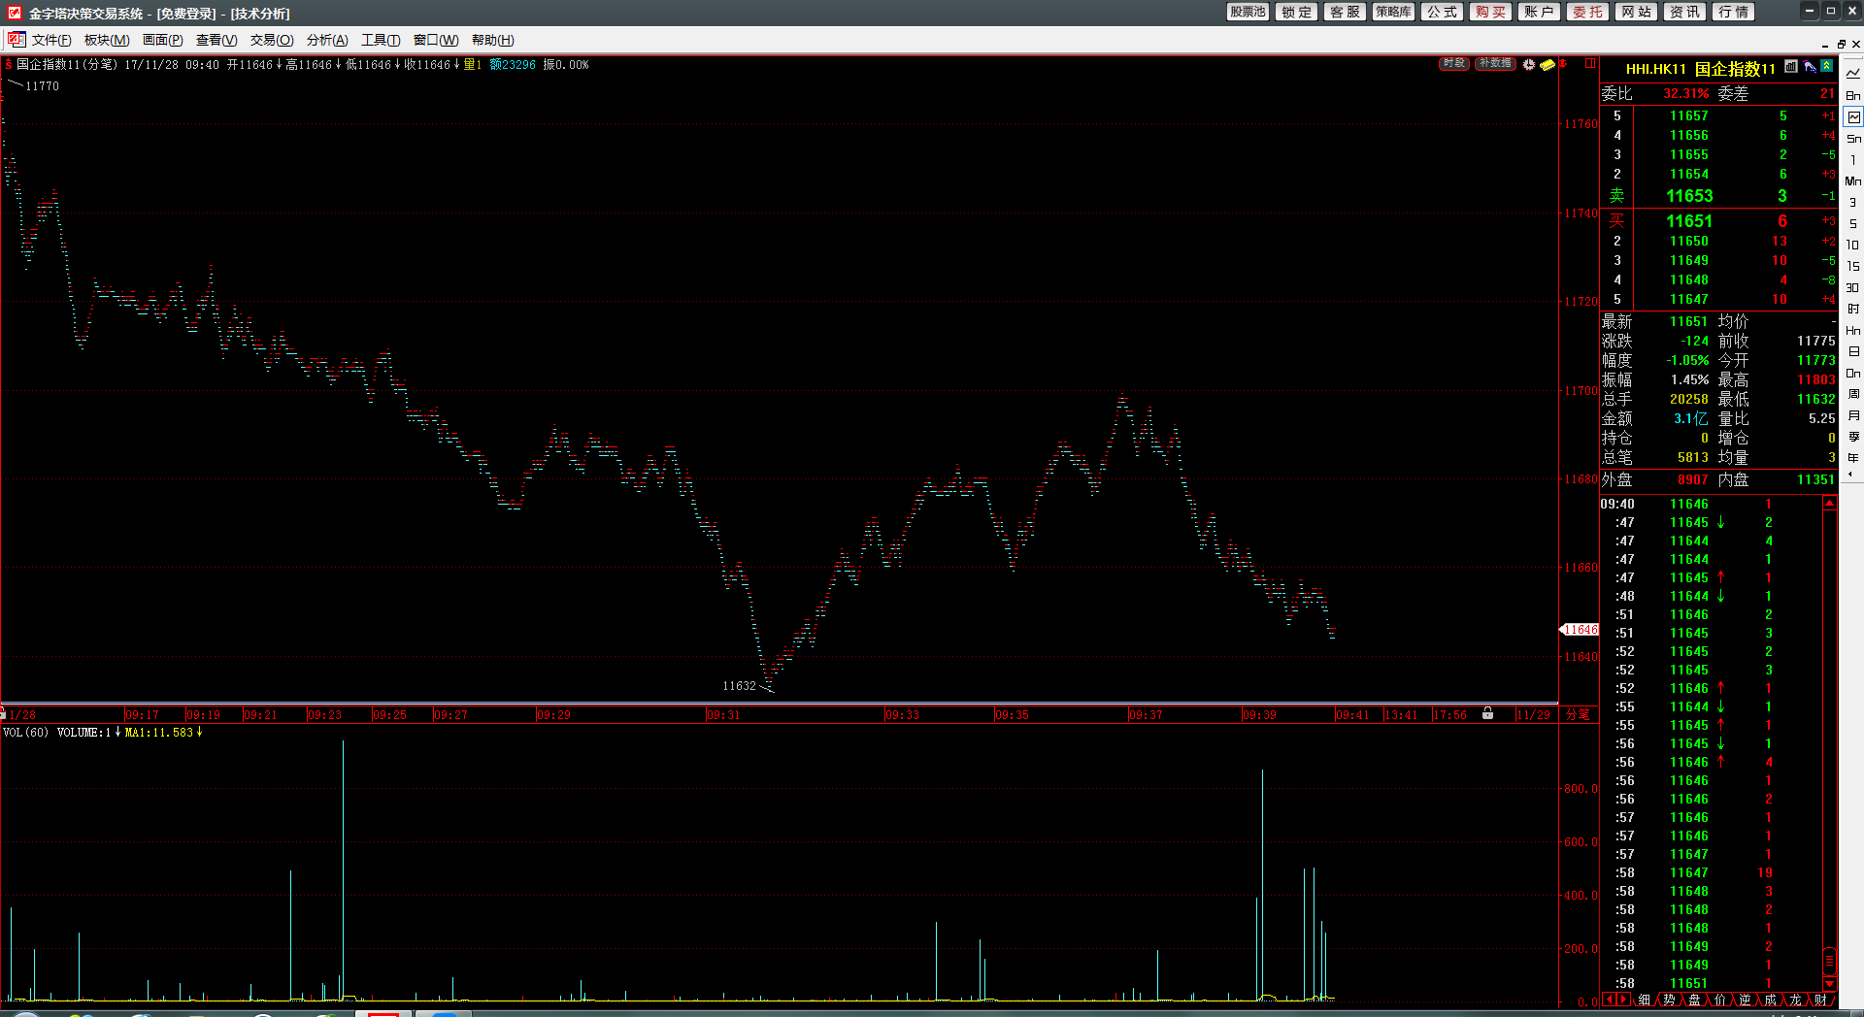Toggle the 时段 pill button on chart

tap(1453, 64)
